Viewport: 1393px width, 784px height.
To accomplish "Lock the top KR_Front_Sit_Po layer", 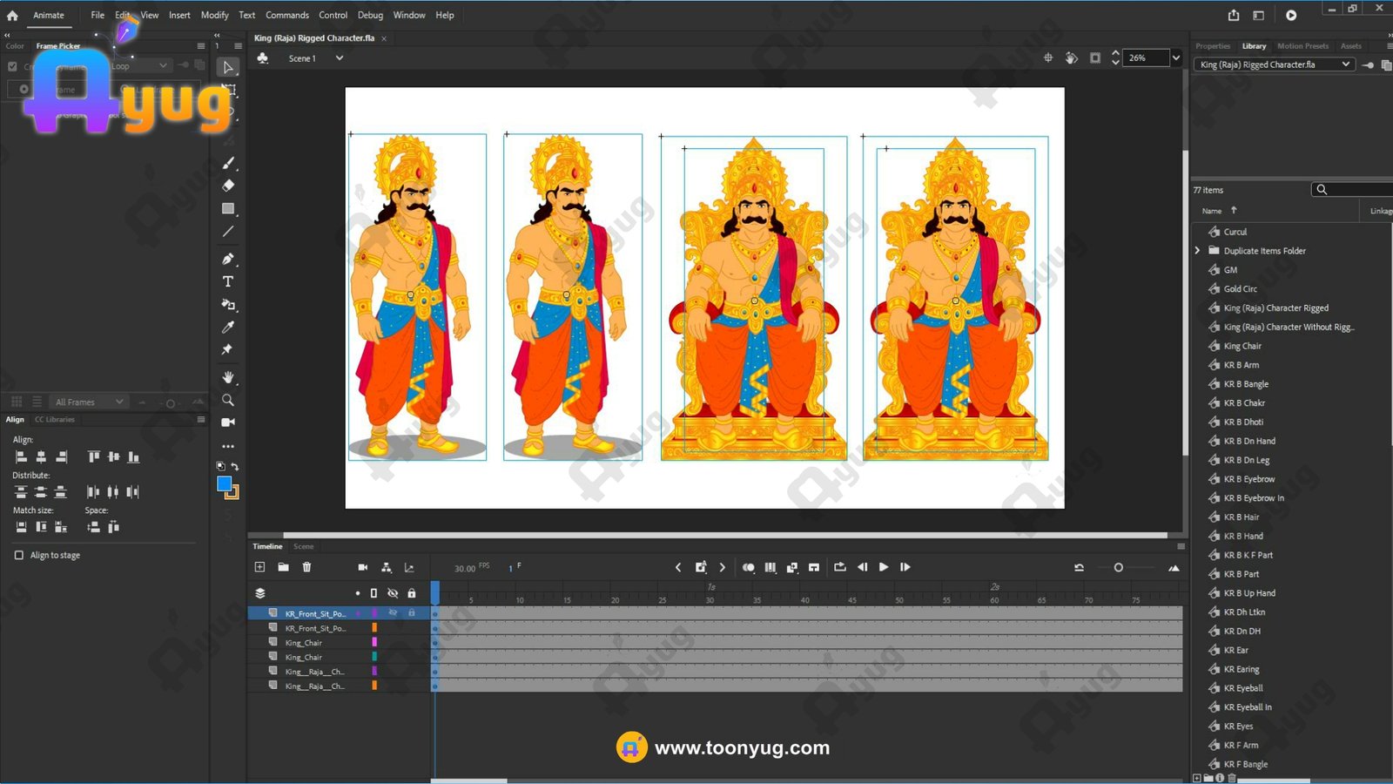I will point(412,613).
